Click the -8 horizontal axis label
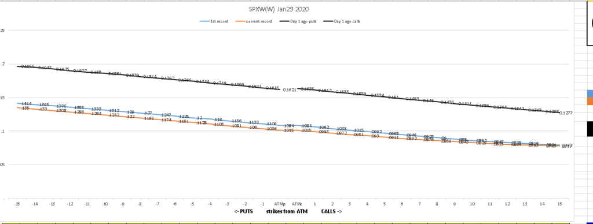 pyautogui.click(x=140, y=204)
